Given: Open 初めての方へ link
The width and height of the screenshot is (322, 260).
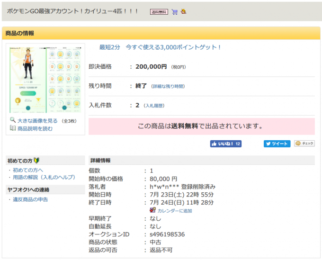Looking at the screenshot, I should [x=28, y=170].
